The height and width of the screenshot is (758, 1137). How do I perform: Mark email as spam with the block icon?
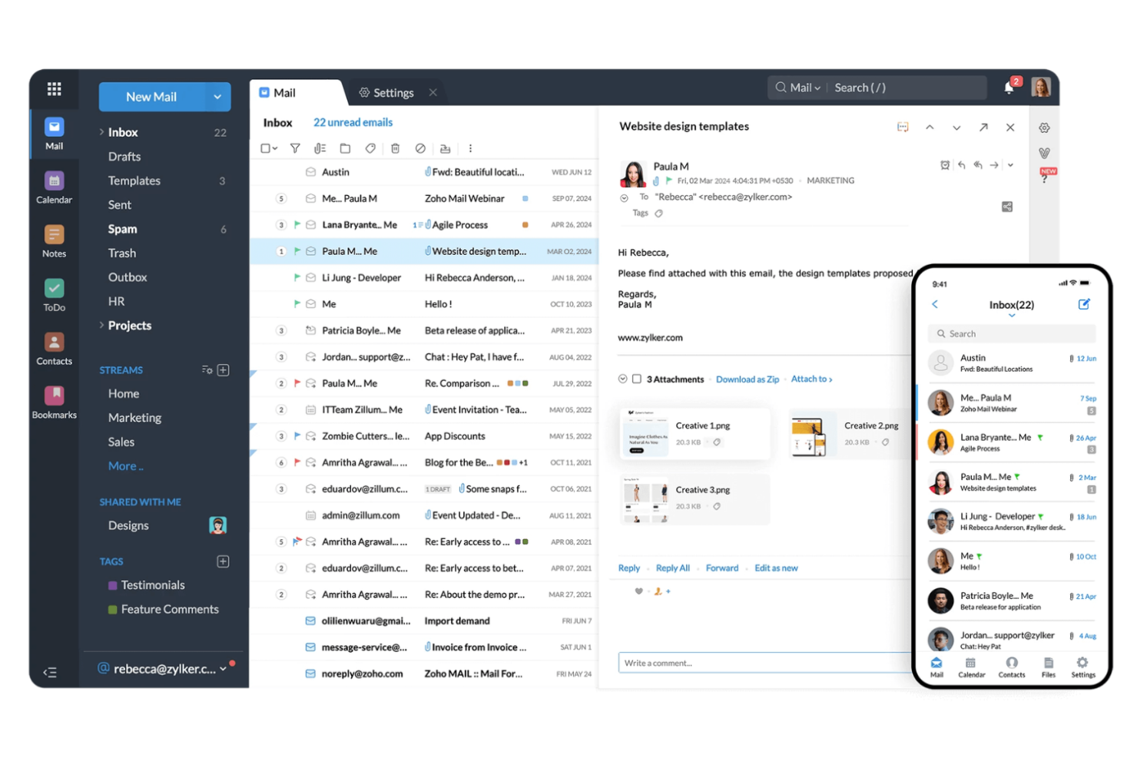(420, 148)
